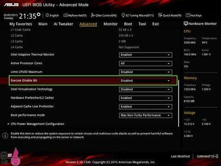Screen dimensions: 221x166
Task: Click the clock settings gear icon
Action: click(x=39, y=14)
